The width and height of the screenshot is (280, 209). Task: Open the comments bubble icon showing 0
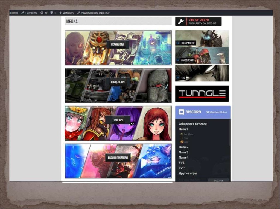tap(53, 13)
